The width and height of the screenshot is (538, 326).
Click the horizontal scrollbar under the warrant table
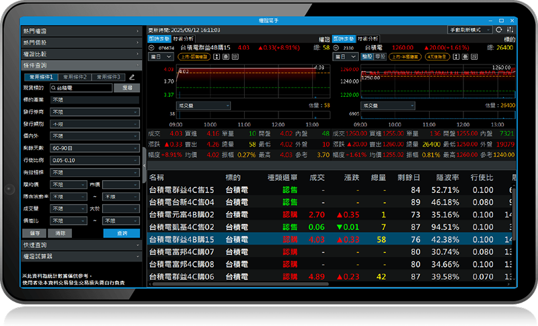[x=240, y=284]
